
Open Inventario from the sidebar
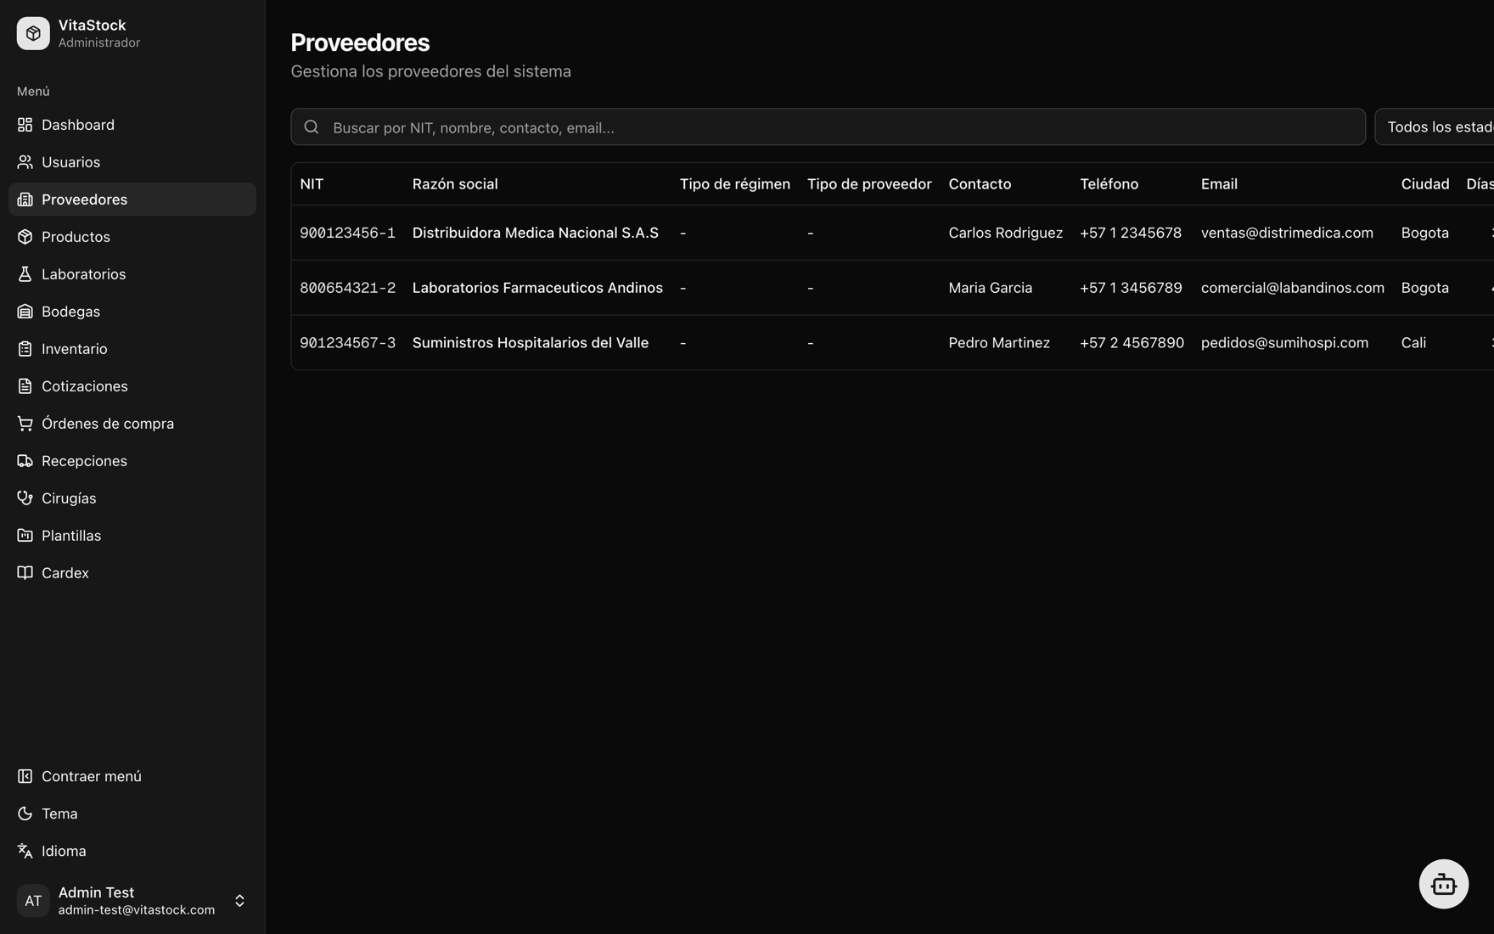(x=132, y=349)
